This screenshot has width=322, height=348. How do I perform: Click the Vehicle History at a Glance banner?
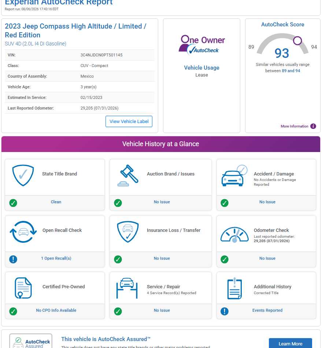161,144
